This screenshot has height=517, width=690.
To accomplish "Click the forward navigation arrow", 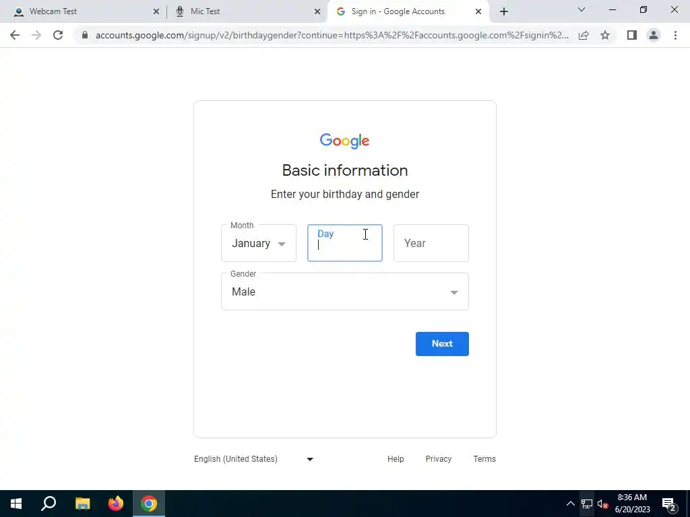I will click(36, 35).
